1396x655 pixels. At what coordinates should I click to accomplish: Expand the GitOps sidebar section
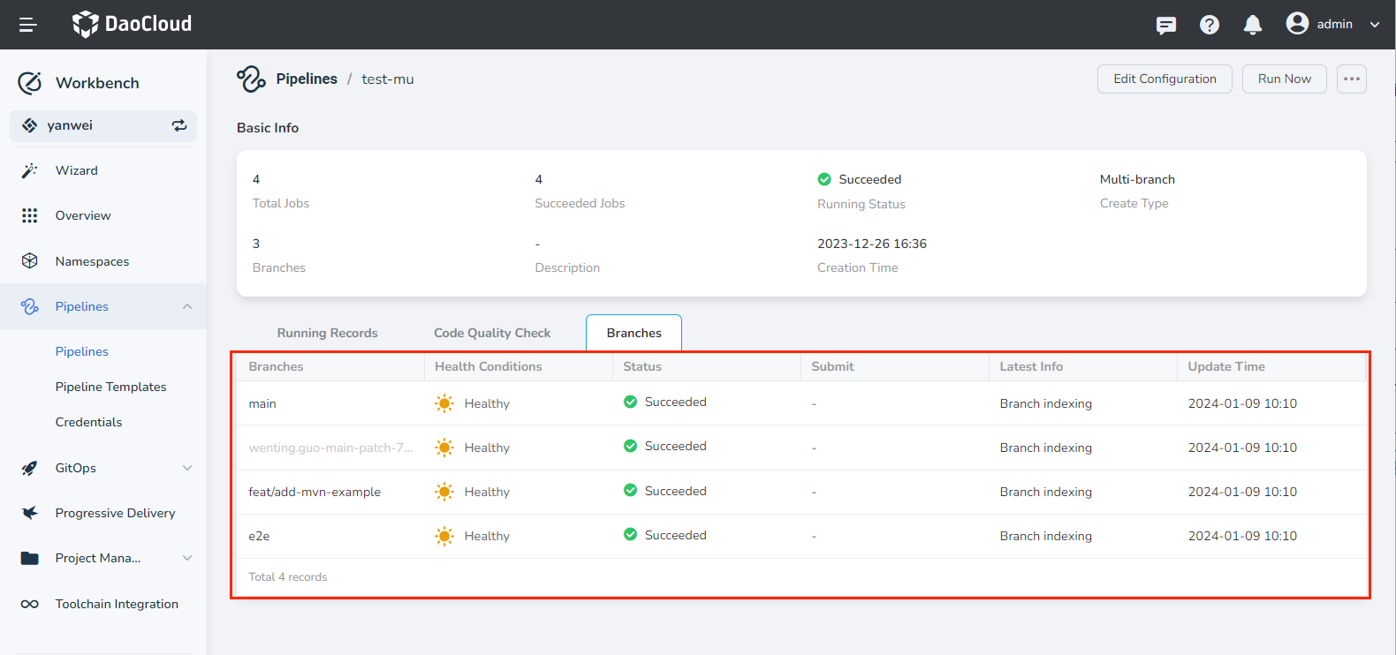pos(187,468)
